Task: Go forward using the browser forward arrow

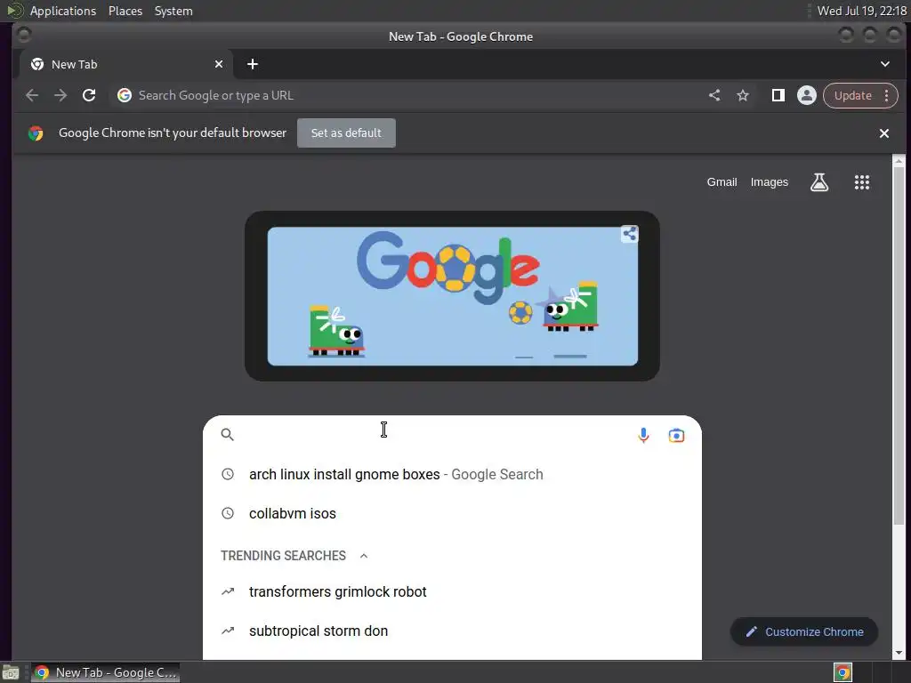Action: pyautogui.click(x=60, y=95)
